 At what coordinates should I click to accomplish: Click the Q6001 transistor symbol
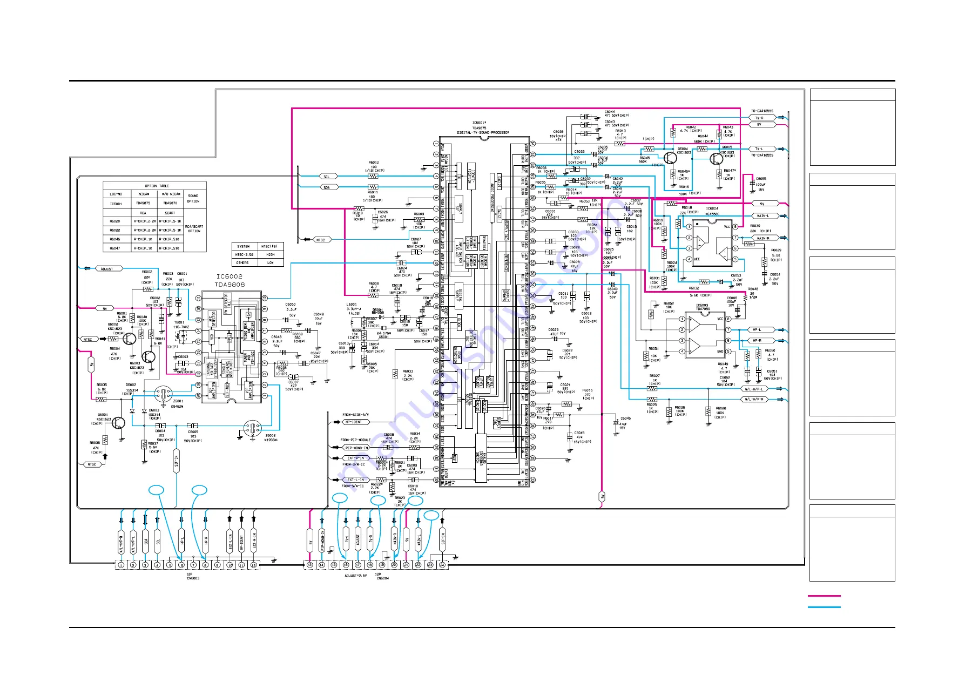coord(118,423)
